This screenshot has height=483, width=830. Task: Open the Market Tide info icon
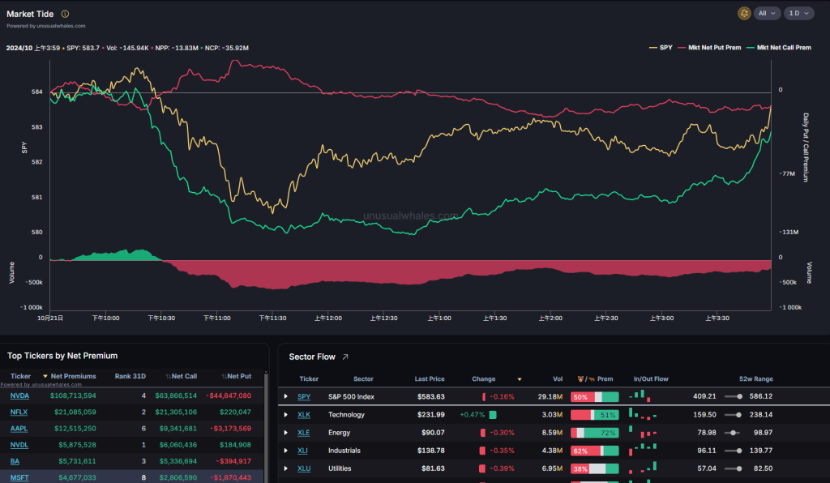tap(65, 14)
